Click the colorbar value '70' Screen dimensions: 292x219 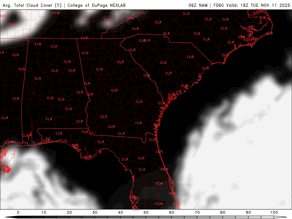point(197,212)
